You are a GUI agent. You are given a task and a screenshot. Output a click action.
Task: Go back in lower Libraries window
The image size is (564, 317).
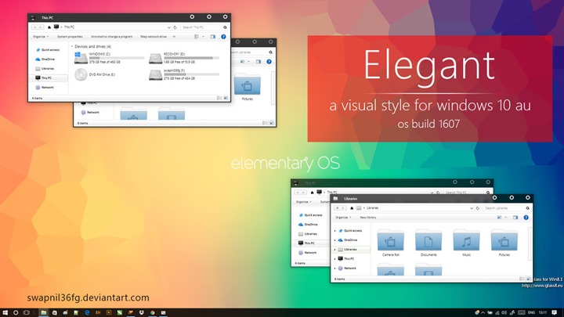click(337, 208)
